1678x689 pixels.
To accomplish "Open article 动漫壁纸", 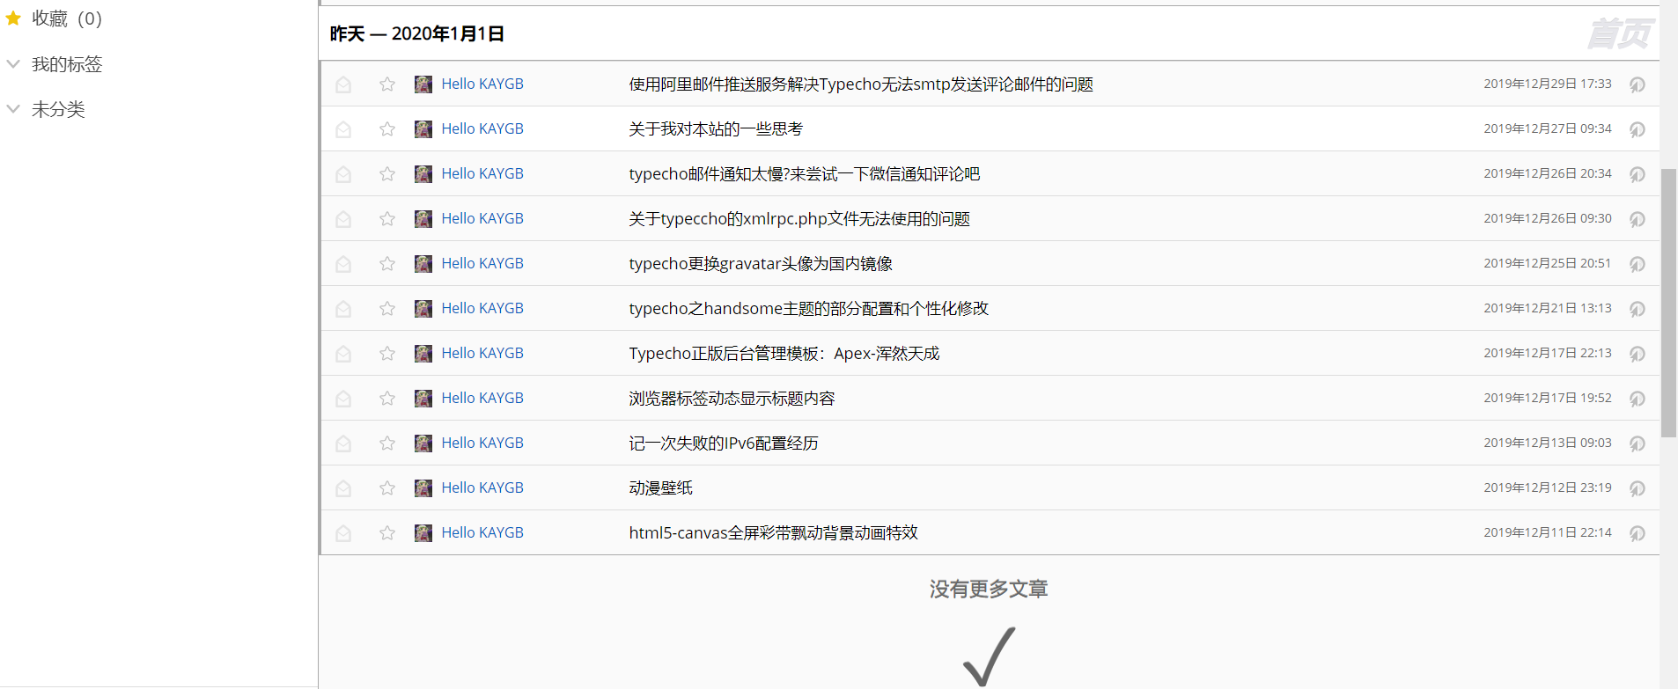I will pyautogui.click(x=661, y=488).
